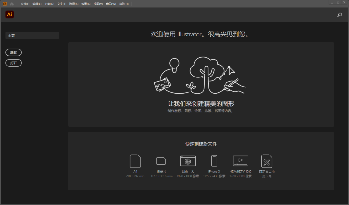Click the 打开 button

tap(14, 63)
